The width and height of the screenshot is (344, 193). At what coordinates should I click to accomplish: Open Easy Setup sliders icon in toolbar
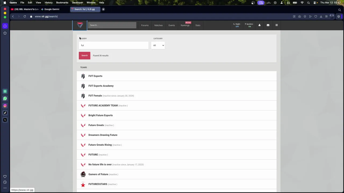(326, 16)
